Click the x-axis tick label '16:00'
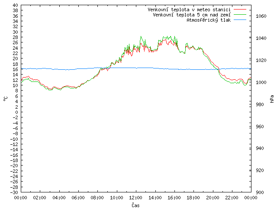277x208 pixels. click(x=174, y=198)
